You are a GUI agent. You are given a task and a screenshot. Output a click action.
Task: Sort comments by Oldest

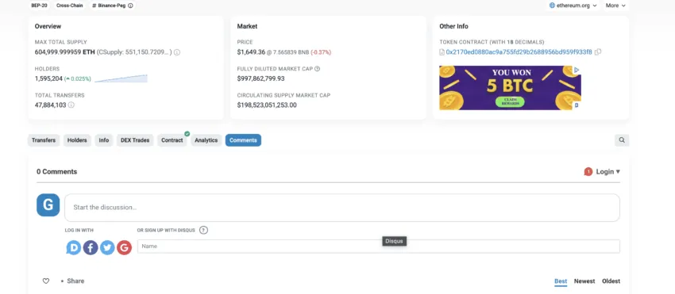pos(611,281)
